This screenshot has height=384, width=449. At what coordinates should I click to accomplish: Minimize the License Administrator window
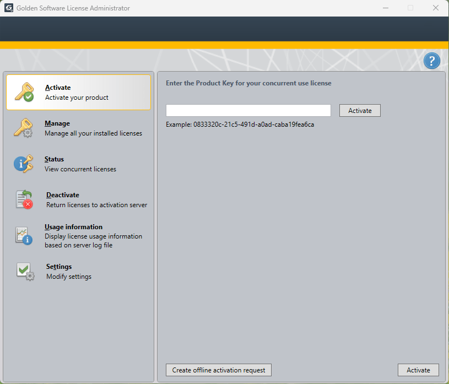pos(386,8)
